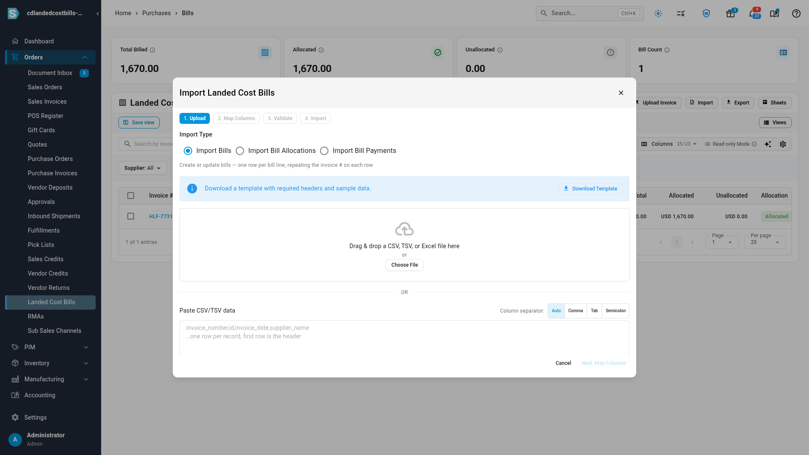Select the Import Bills radio button
The height and width of the screenshot is (455, 809).
click(x=188, y=151)
